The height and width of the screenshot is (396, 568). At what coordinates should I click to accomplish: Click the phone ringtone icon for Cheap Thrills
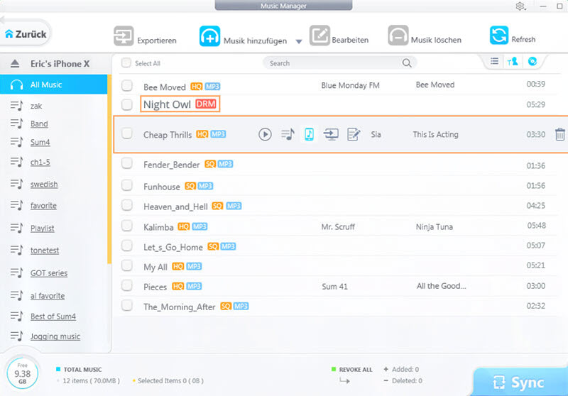309,134
